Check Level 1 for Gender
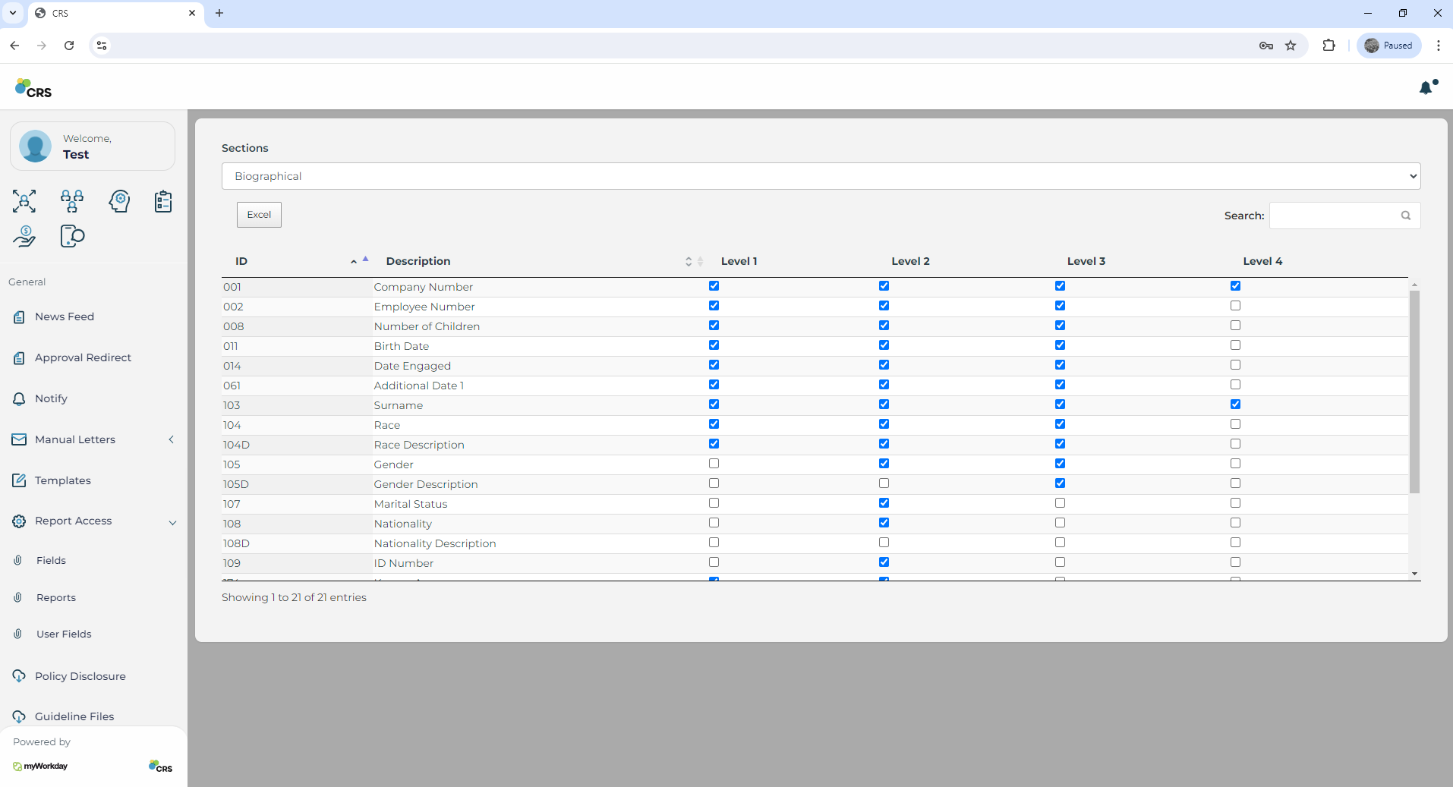 point(714,464)
